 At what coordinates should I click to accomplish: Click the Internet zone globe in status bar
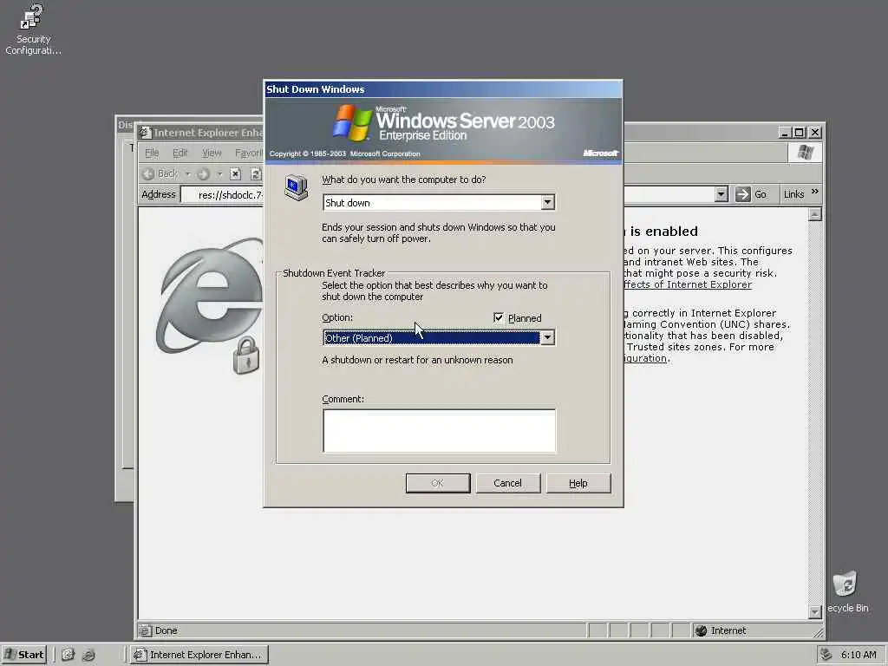tap(701, 630)
